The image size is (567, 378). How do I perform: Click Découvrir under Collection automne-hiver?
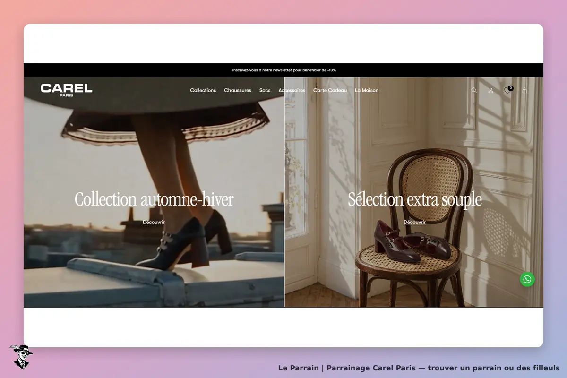[154, 222]
